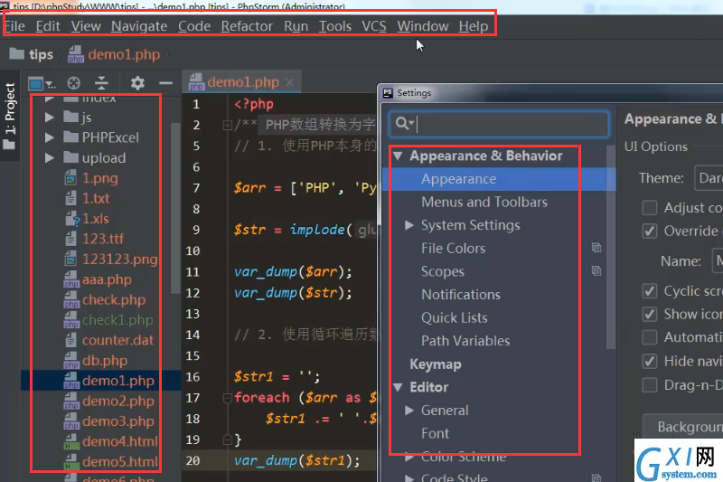Viewport: 723px width, 482px height.
Task: Click the Background Image button
Action: [x=683, y=427]
